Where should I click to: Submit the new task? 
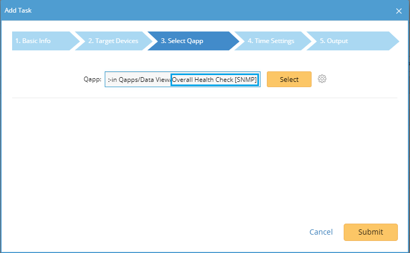click(x=371, y=232)
